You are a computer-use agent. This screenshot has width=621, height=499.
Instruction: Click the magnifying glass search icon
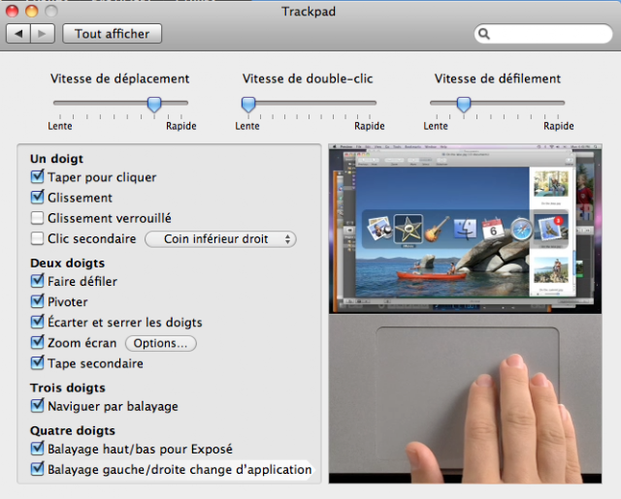tap(484, 34)
